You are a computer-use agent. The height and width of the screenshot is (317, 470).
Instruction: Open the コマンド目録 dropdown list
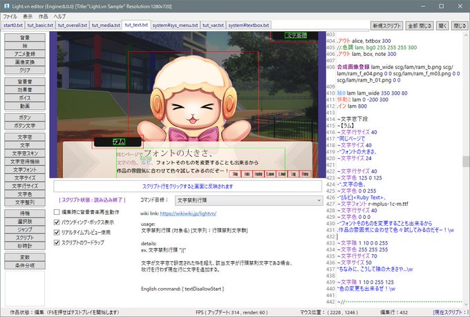(249, 200)
